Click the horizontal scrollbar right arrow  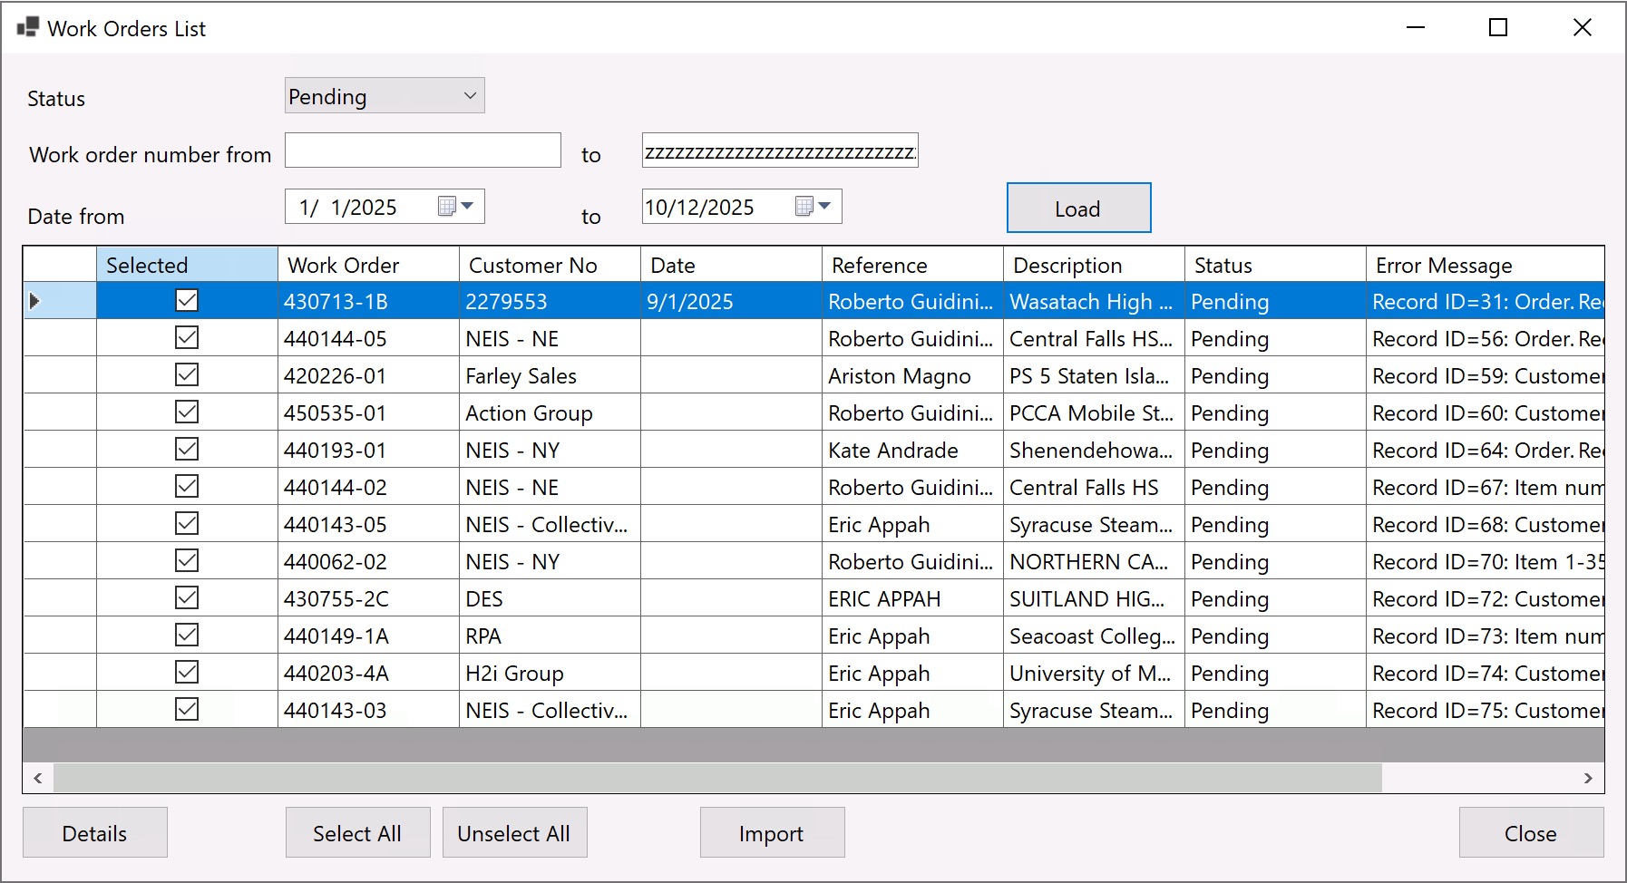click(1587, 778)
